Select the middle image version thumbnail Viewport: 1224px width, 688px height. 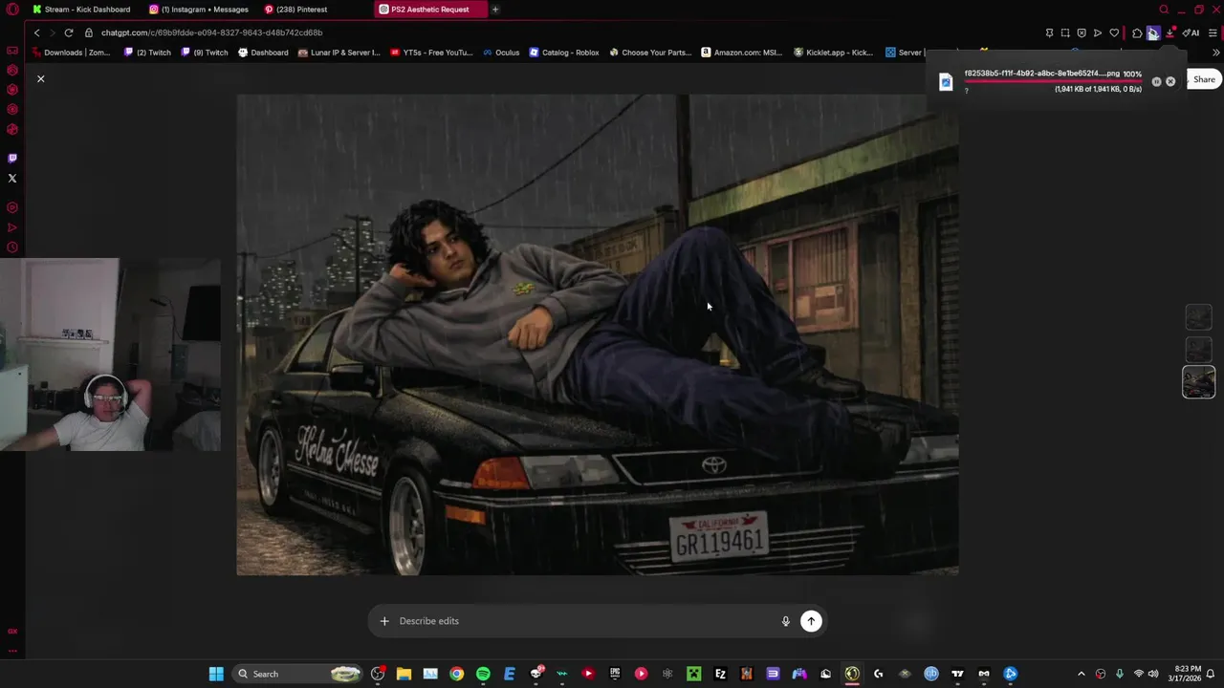[x=1199, y=350]
